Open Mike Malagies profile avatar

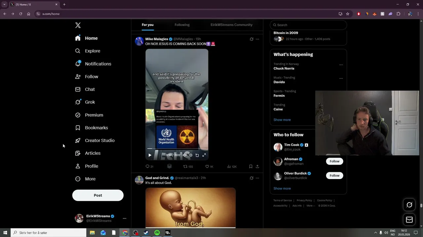[x=139, y=41]
